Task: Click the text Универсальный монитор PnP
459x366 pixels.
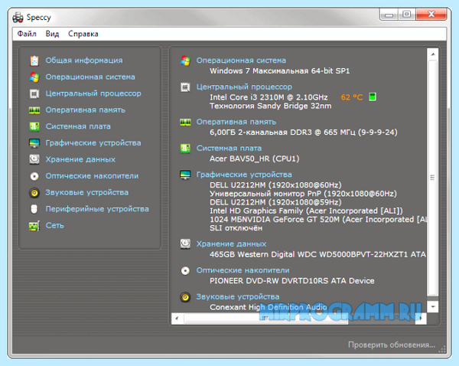Action: point(265,194)
